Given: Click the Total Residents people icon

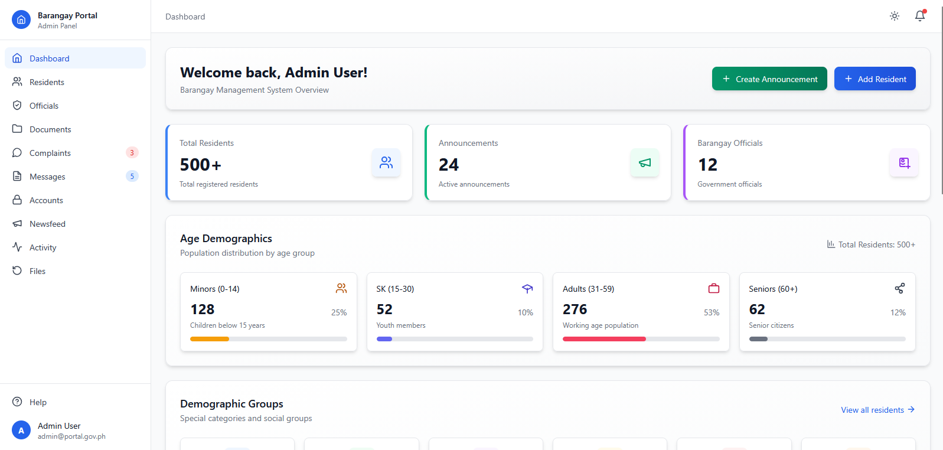Looking at the screenshot, I should point(386,162).
